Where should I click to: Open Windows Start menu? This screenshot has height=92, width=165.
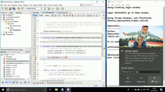[x=3, y=90]
